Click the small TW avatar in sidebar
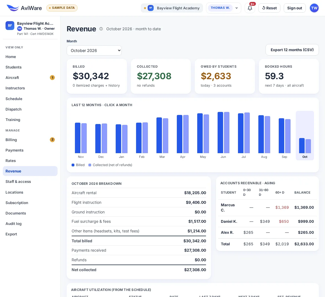 click(x=20, y=29)
